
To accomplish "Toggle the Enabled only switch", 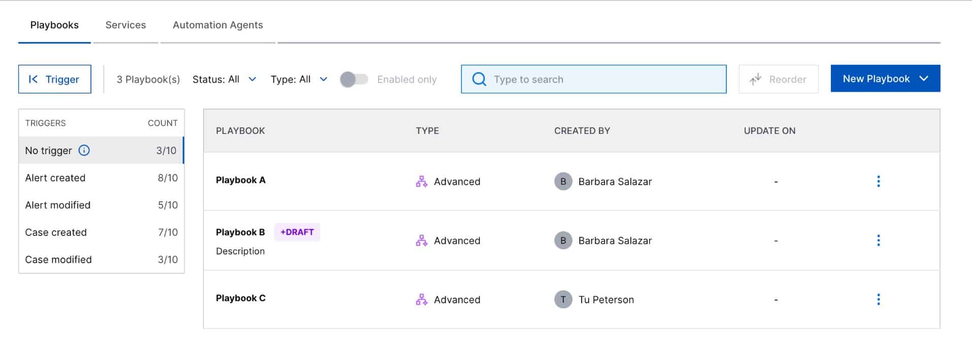I will tap(354, 79).
